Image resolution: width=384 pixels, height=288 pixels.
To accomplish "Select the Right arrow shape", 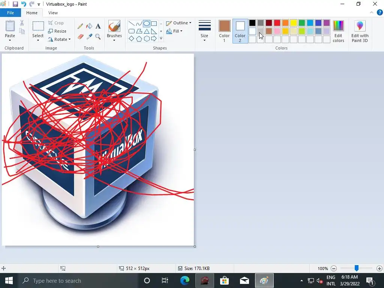I will pos(154,39).
